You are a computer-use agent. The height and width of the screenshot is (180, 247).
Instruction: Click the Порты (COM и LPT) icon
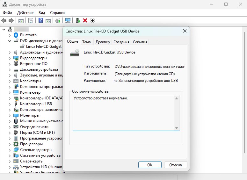coord(16,133)
